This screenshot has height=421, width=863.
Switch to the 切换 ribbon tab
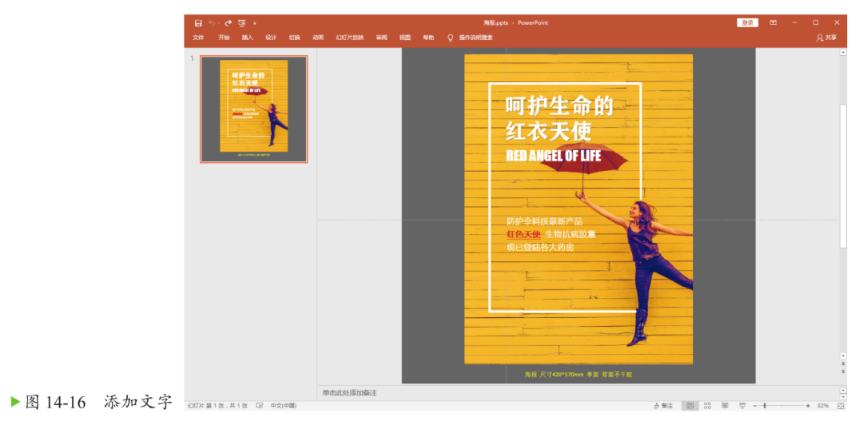click(x=294, y=38)
